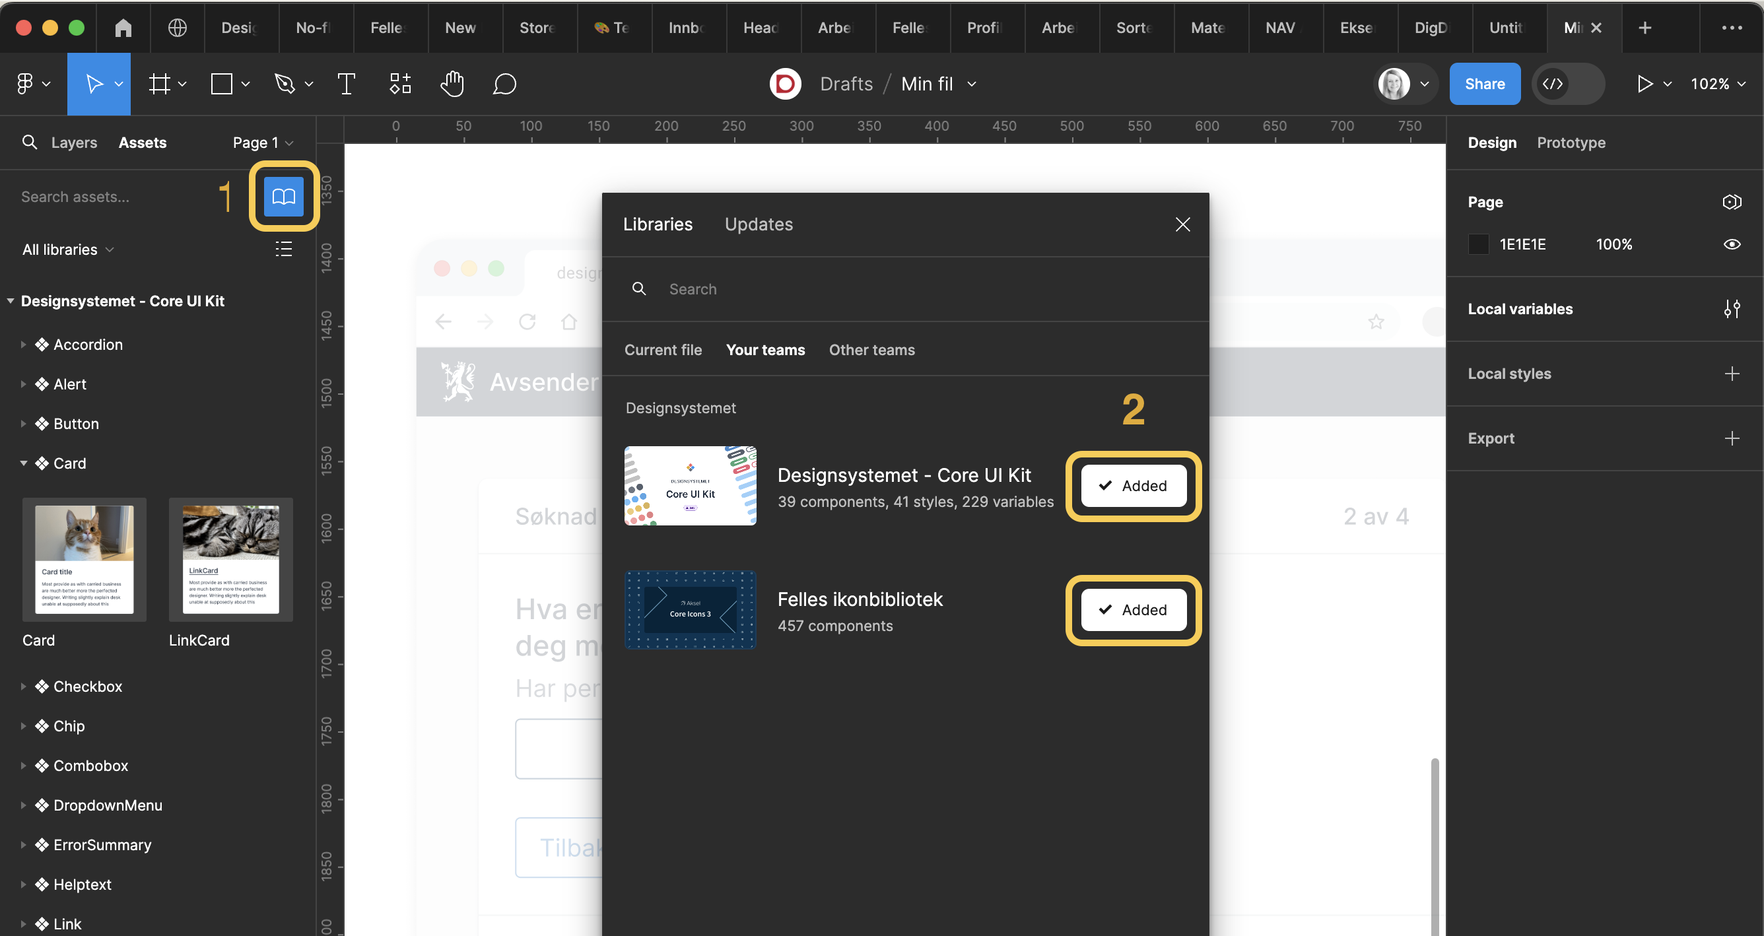Open Local variables settings icon
The width and height of the screenshot is (1764, 936).
click(1732, 309)
